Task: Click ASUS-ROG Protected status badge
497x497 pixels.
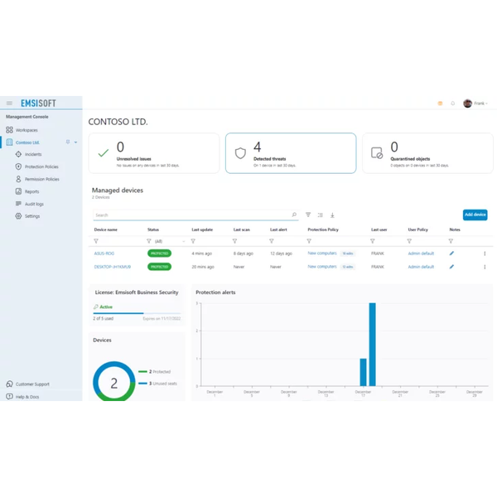Action: point(159,253)
